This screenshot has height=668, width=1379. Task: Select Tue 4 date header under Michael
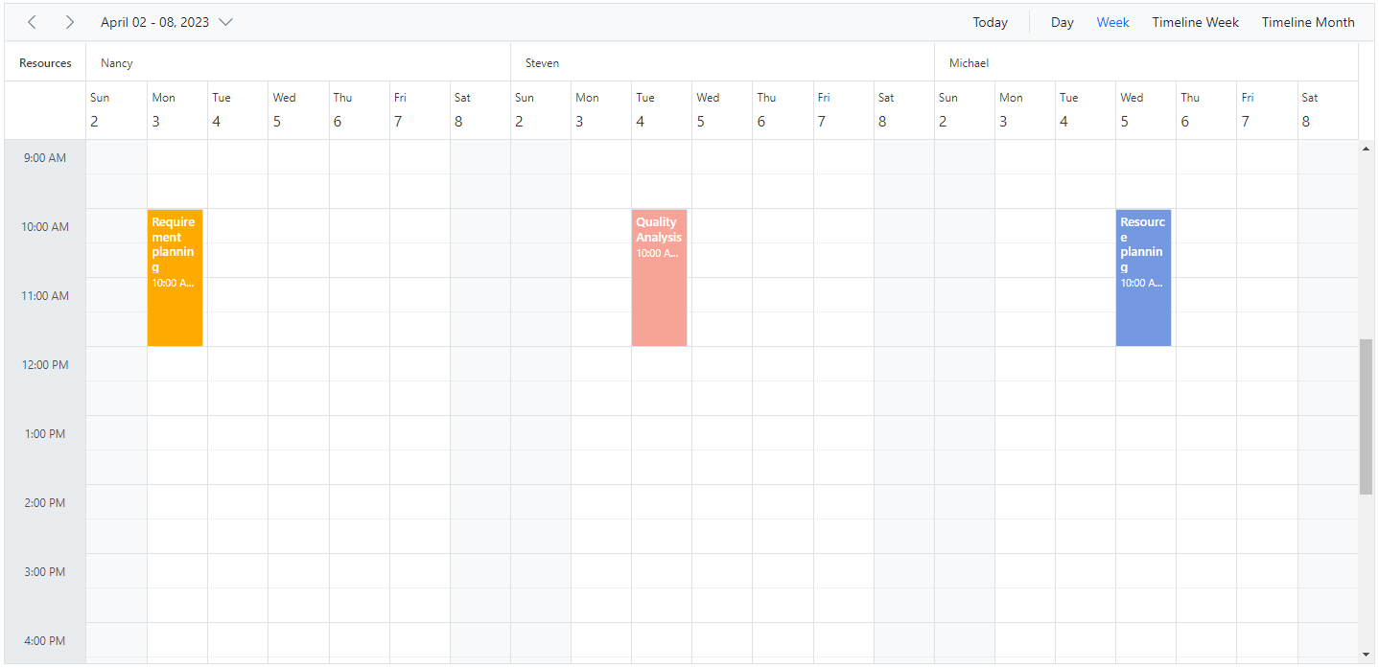tap(1086, 110)
